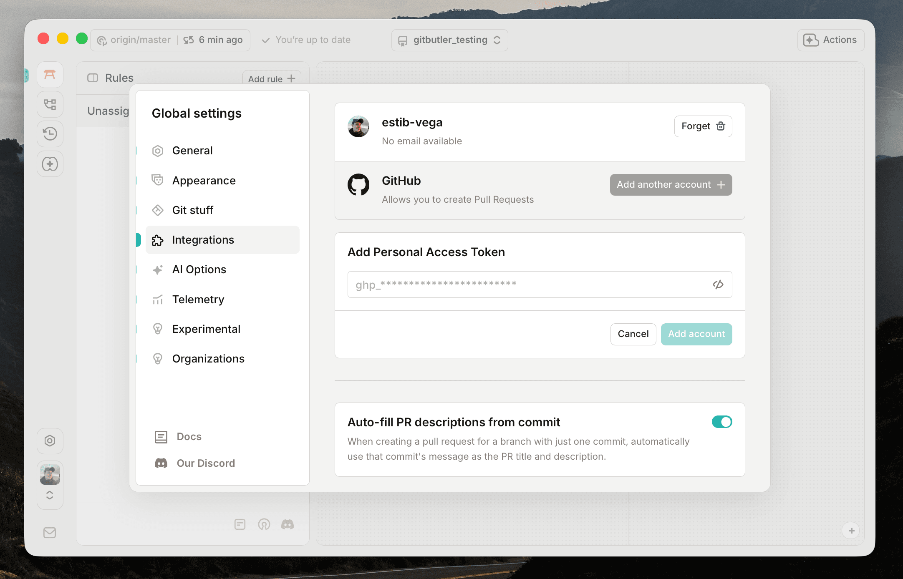
Task: Switch to the Appearance settings section
Action: pyautogui.click(x=204, y=180)
